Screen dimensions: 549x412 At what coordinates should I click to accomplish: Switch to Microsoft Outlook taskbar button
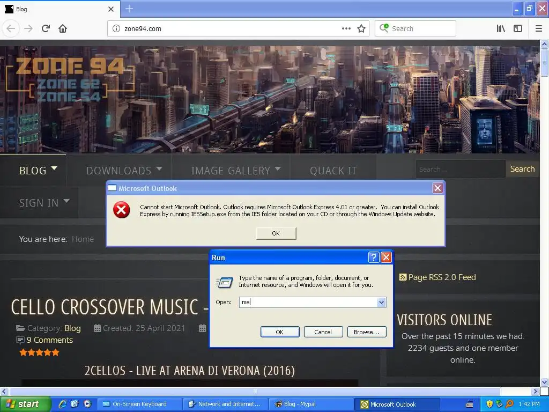397,404
